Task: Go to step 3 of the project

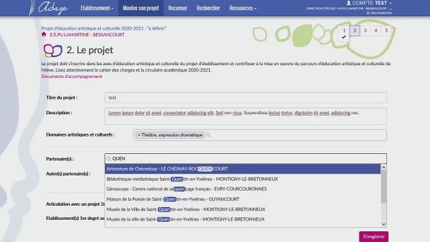Action: [365, 31]
